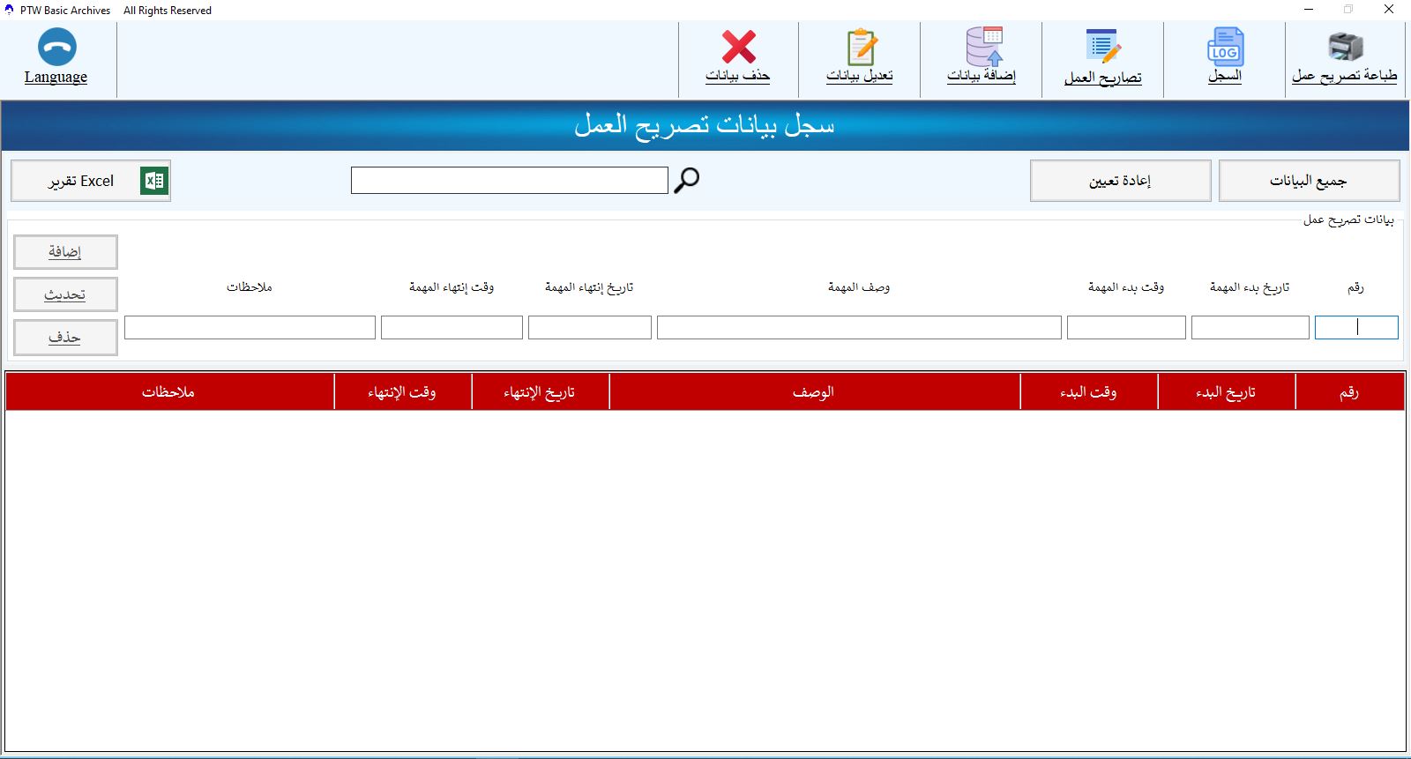This screenshot has height=759, width=1411.
Task: Focus the search text box
Action: click(509, 181)
